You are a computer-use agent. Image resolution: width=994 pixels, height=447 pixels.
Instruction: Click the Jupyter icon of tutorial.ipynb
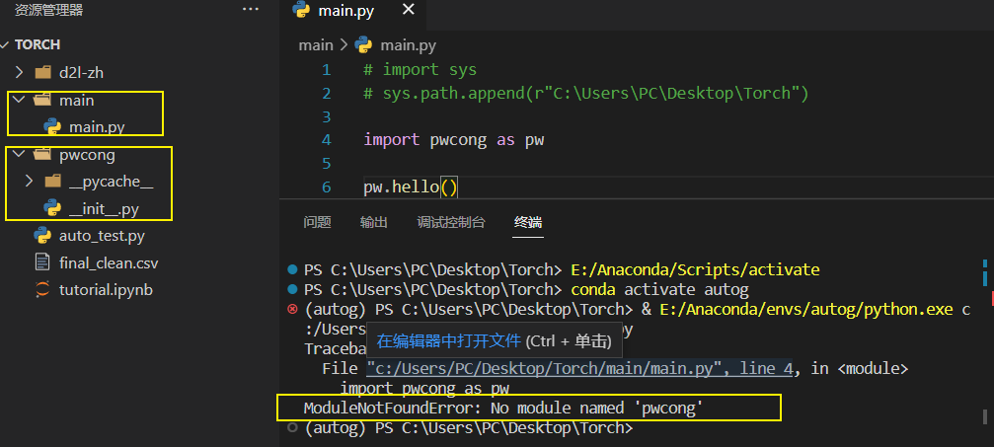coord(42,289)
